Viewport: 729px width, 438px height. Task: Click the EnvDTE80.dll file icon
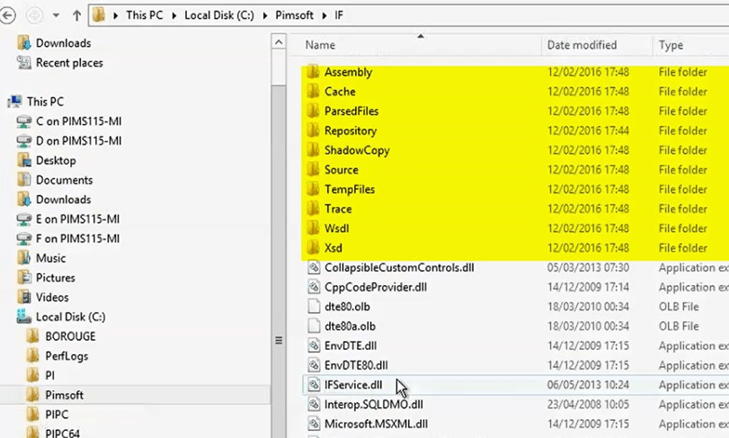pyautogui.click(x=314, y=365)
